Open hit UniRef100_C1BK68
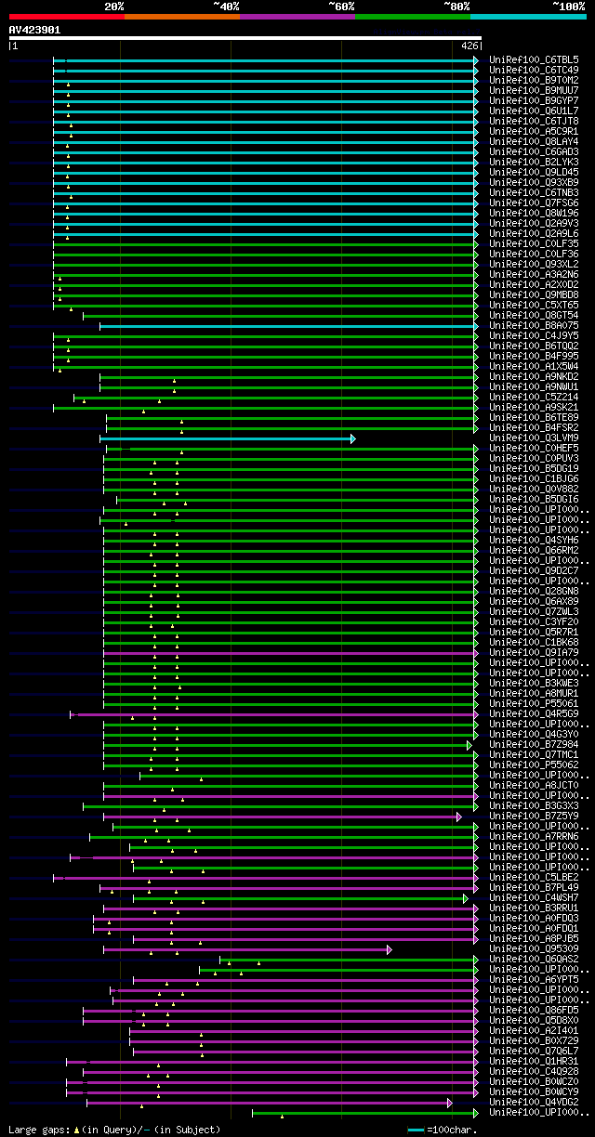The height and width of the screenshot is (1137, 595). click(535, 643)
